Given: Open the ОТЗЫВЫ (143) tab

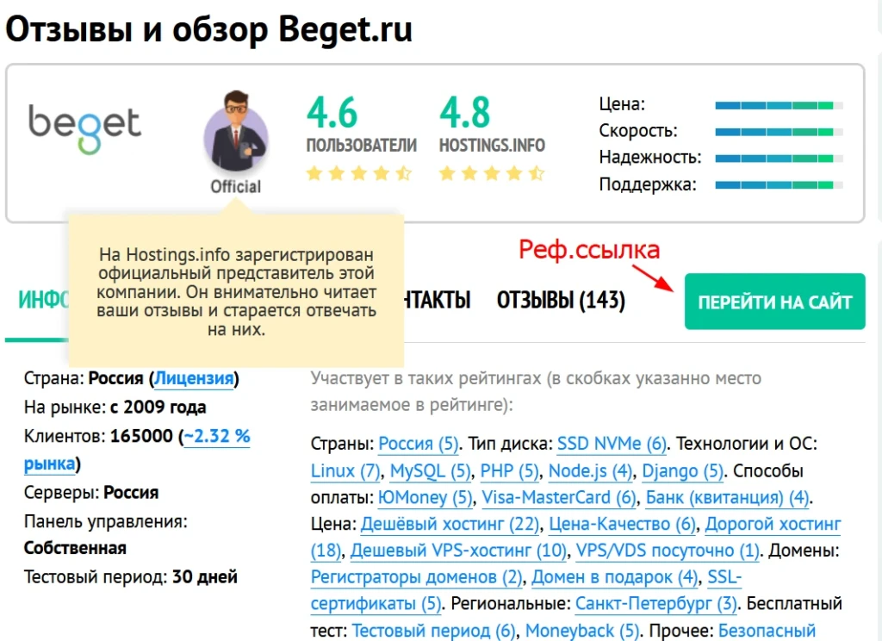Looking at the screenshot, I should click(x=561, y=301).
